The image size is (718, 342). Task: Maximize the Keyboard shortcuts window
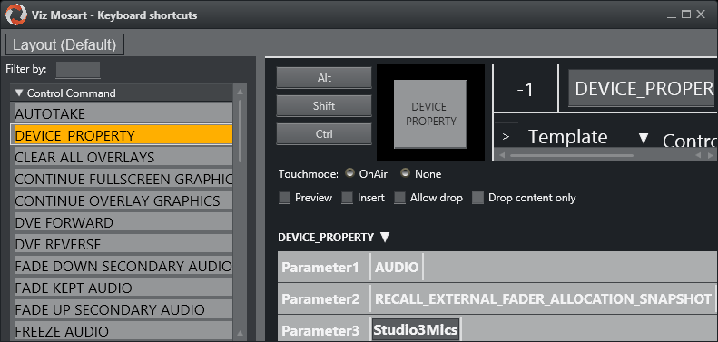[685, 15]
